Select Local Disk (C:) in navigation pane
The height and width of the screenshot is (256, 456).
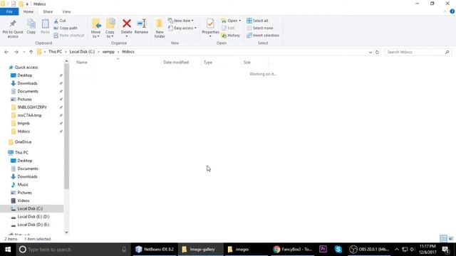(x=32, y=208)
